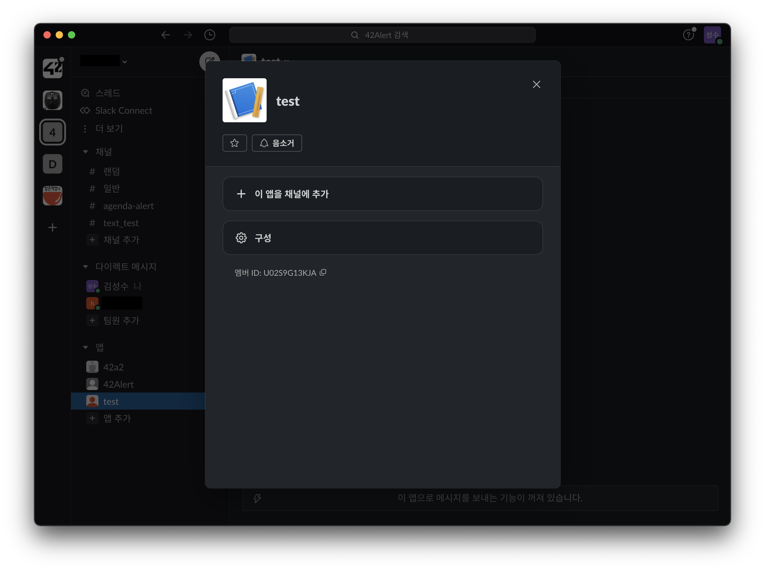This screenshot has width=765, height=571.
Task: Switch to the 42 workspace icon
Action: click(x=53, y=68)
